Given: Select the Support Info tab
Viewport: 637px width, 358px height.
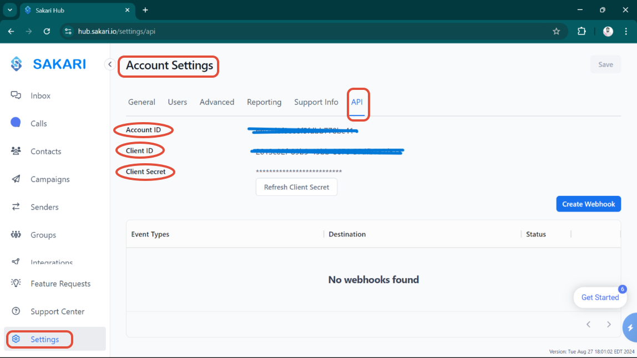Looking at the screenshot, I should 316,102.
